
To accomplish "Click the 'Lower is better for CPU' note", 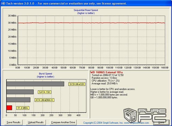I will pos(113,89).
